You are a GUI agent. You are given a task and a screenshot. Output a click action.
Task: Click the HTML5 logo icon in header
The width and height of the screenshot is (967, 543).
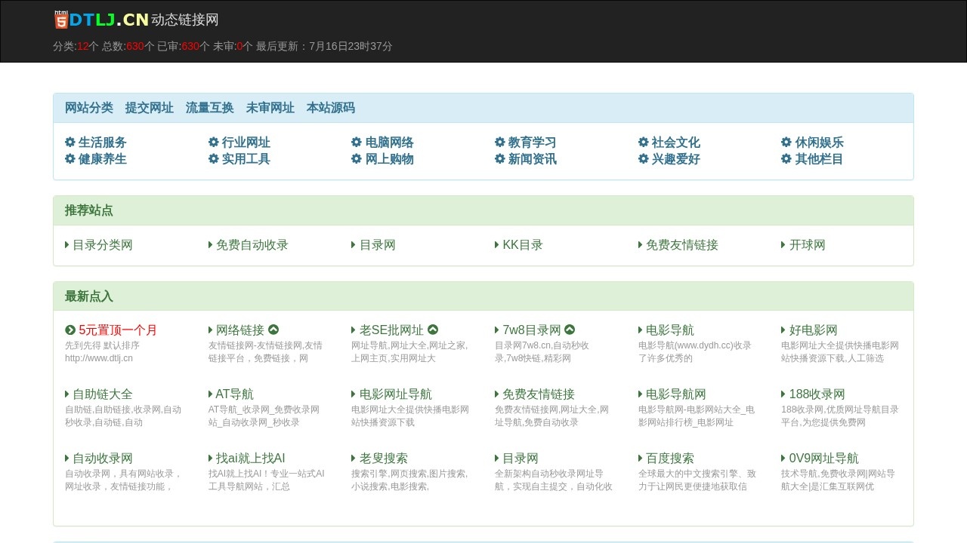(60, 20)
